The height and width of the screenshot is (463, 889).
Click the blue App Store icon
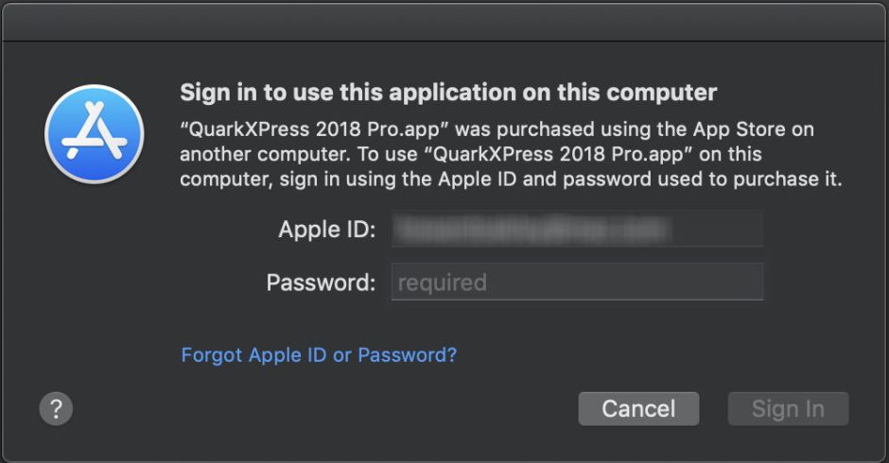pos(94,134)
